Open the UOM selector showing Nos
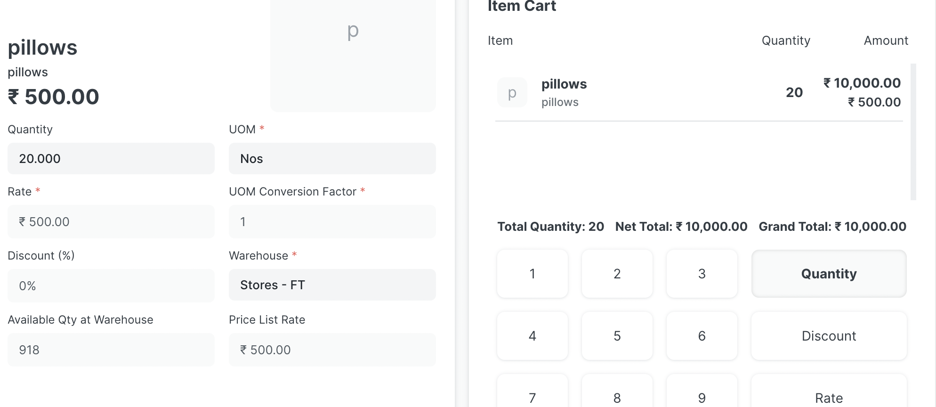This screenshot has height=407, width=936. 332,158
